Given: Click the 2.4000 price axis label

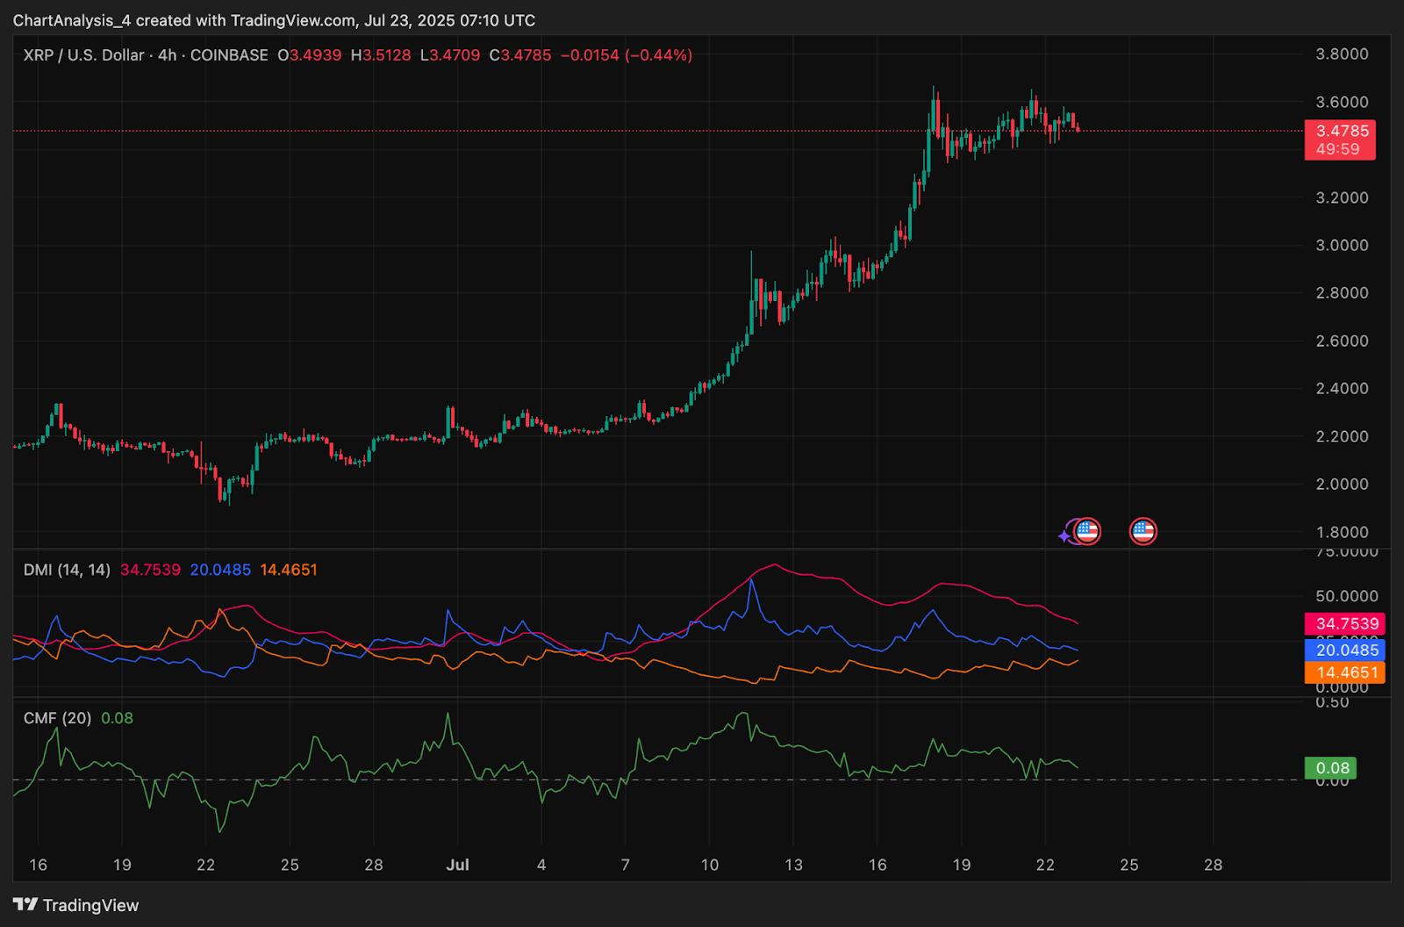Looking at the screenshot, I should (x=1342, y=389).
